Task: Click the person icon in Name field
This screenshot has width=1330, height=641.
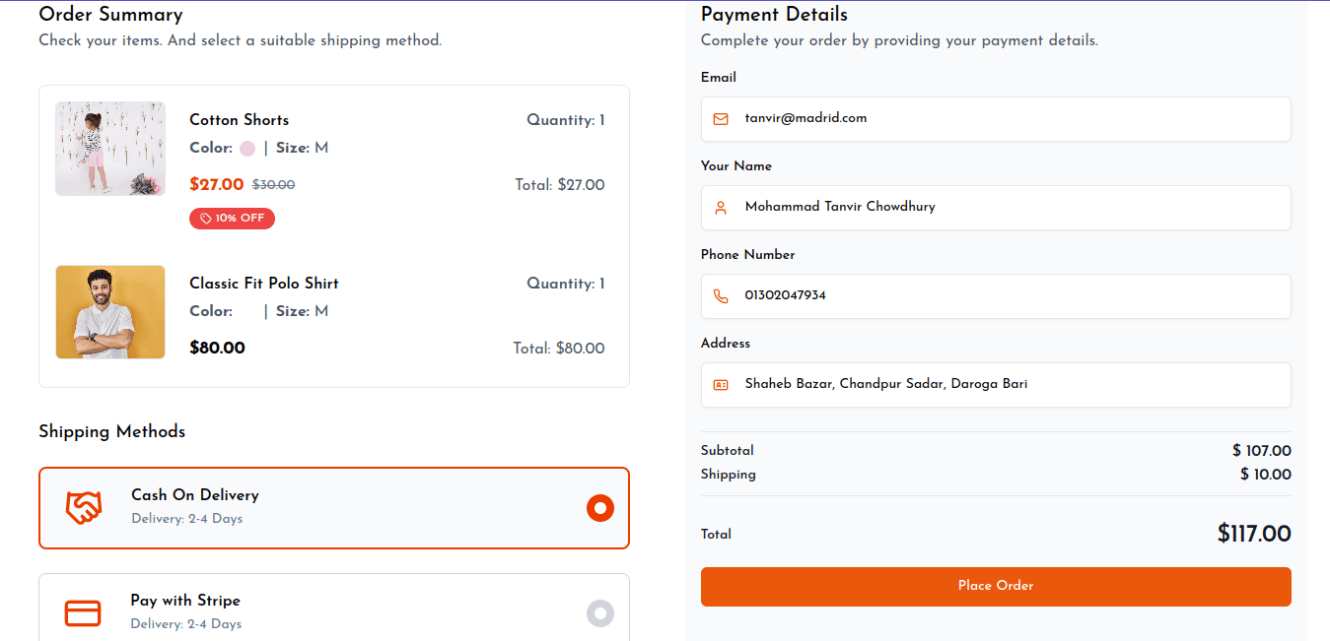Action: (x=721, y=208)
